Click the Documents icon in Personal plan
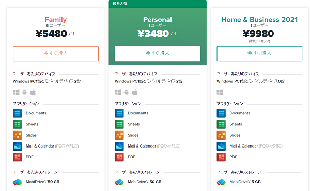This screenshot has width=310, height=191. 119,113
